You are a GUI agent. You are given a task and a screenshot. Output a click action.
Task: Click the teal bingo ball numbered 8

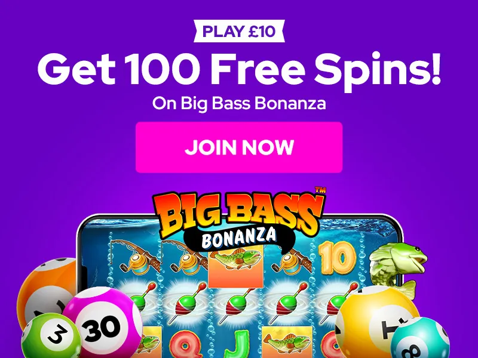click(421, 338)
